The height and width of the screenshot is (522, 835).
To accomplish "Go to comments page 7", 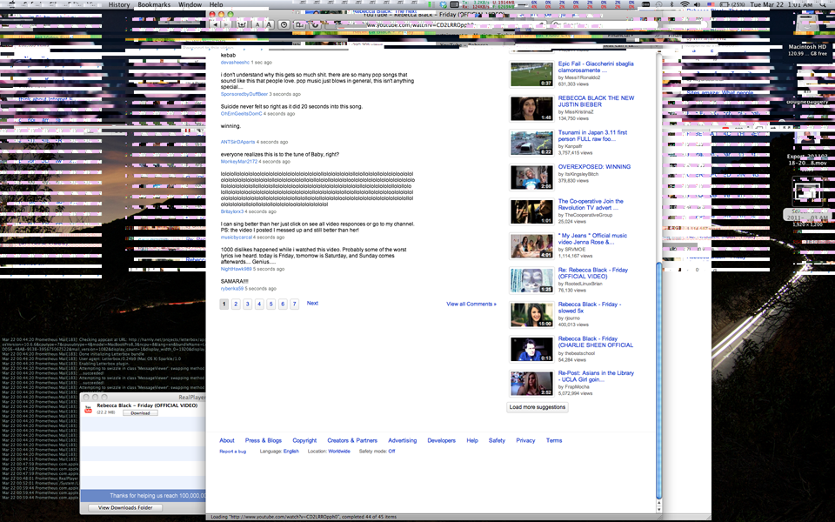I will [295, 304].
